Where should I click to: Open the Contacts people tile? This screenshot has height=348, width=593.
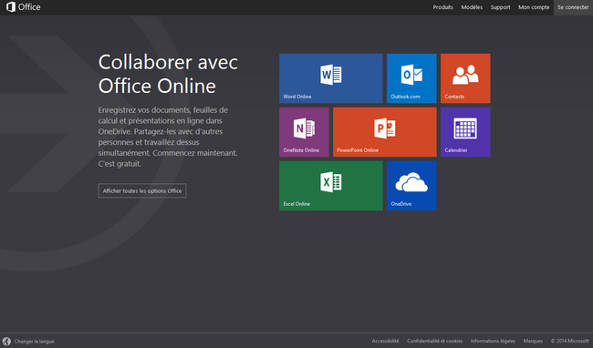pyautogui.click(x=465, y=78)
